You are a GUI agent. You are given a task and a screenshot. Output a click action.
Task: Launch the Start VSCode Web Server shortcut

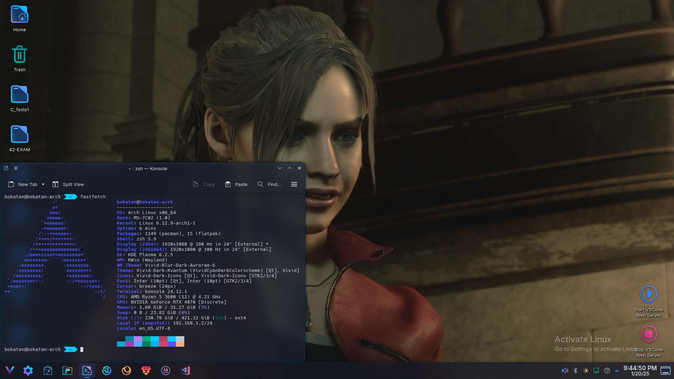tap(648, 301)
